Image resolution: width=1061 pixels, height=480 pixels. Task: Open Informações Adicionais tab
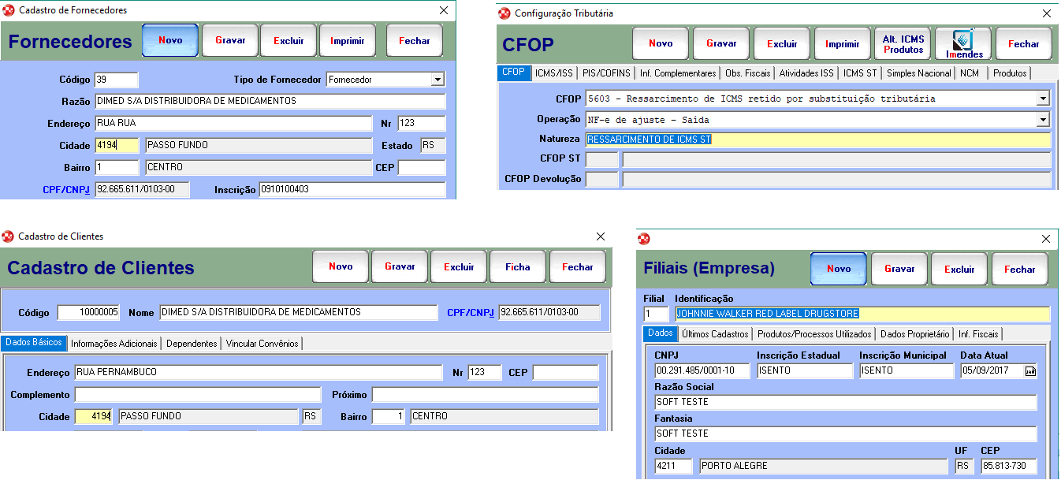[x=114, y=344]
